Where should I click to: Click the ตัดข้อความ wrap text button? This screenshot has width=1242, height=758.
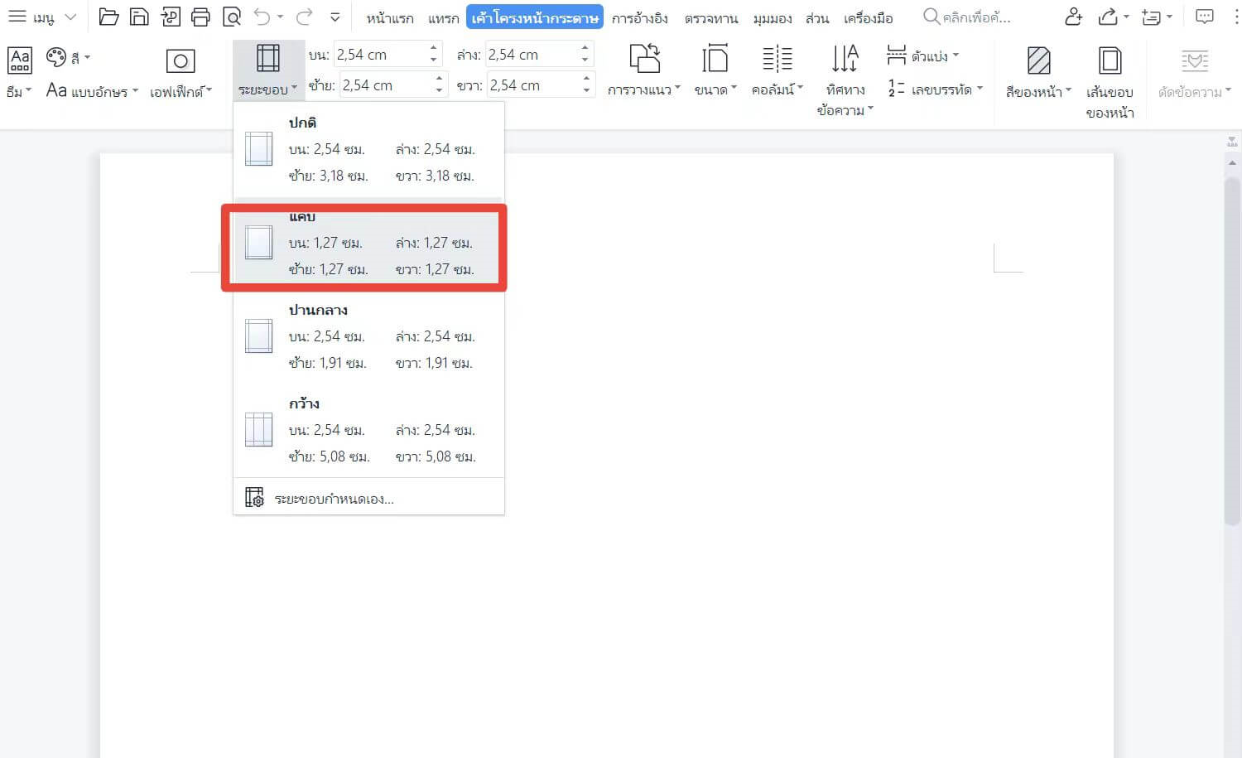pos(1194,72)
